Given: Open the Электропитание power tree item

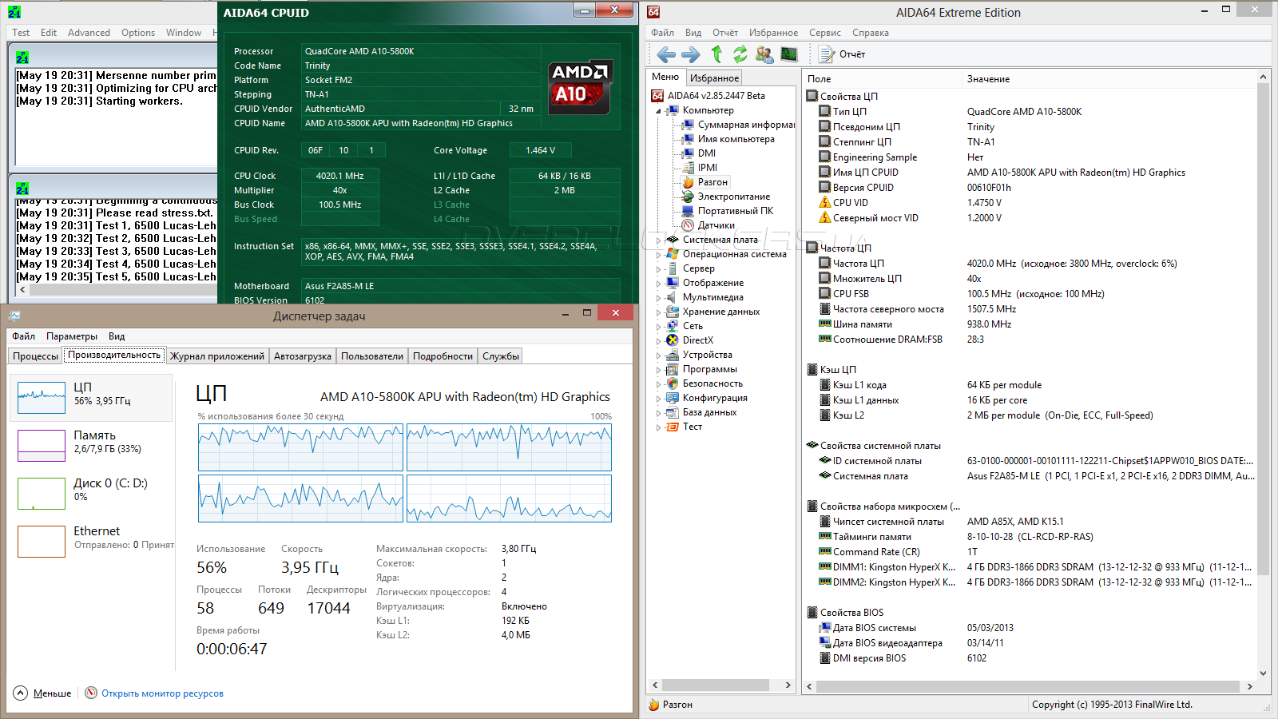Looking at the screenshot, I should (x=733, y=197).
